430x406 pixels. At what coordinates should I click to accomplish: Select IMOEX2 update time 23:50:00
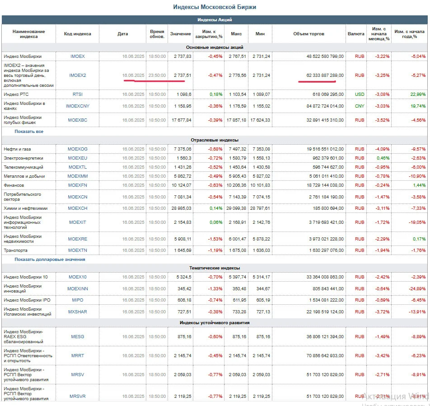(157, 75)
